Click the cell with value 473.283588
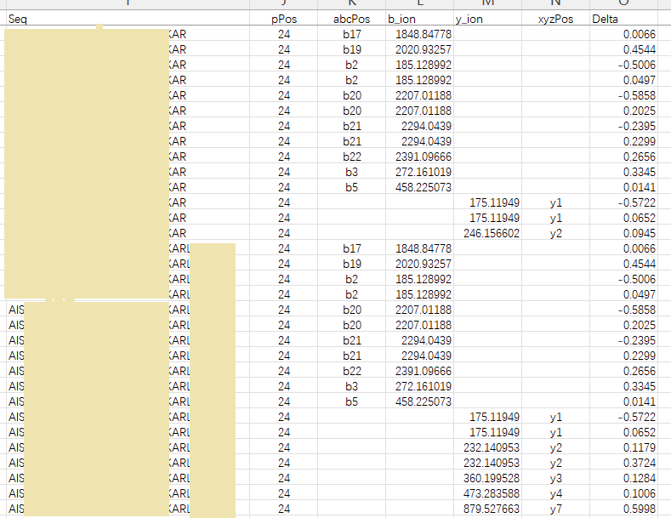 coord(487,493)
